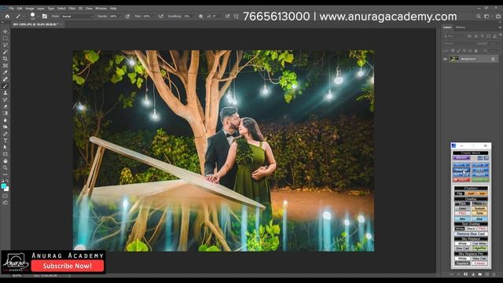
Task: Click the Dull White sky button
Action: (x=479, y=244)
